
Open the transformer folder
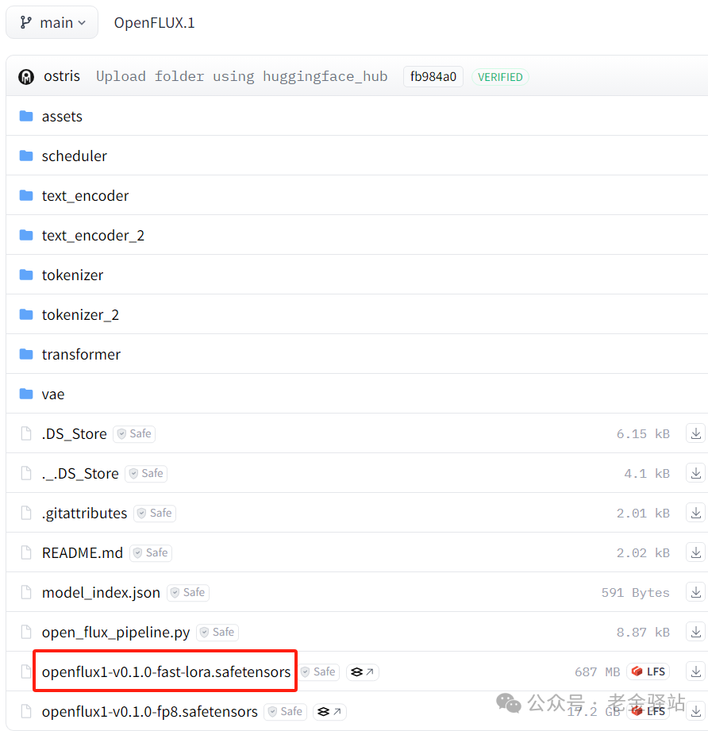tap(81, 354)
